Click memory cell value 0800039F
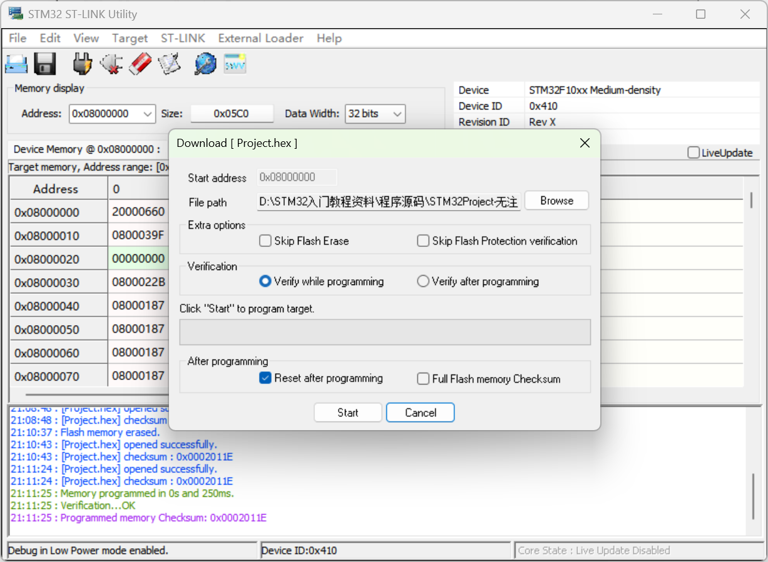Image resolution: width=768 pixels, height=562 pixels. pyautogui.click(x=139, y=235)
